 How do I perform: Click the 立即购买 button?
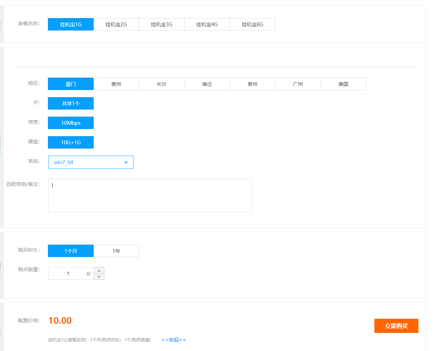click(396, 326)
